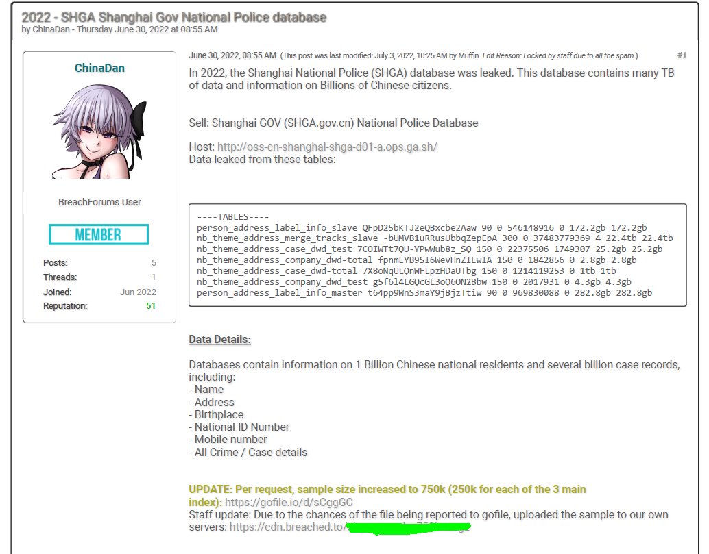709x554 pixels.
Task: Click the Posts count value 5
Action: [x=154, y=263]
